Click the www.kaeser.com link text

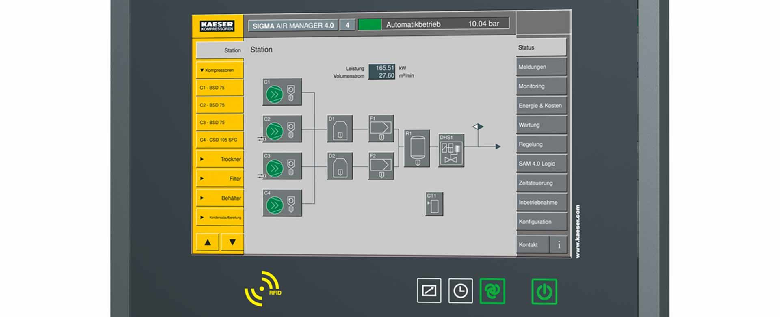click(x=578, y=231)
